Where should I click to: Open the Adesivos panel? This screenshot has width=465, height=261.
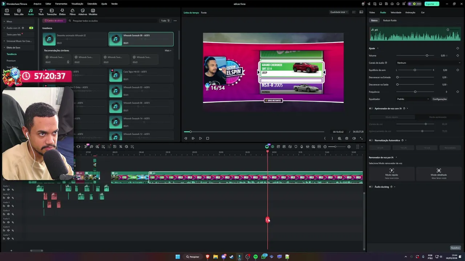click(82, 12)
